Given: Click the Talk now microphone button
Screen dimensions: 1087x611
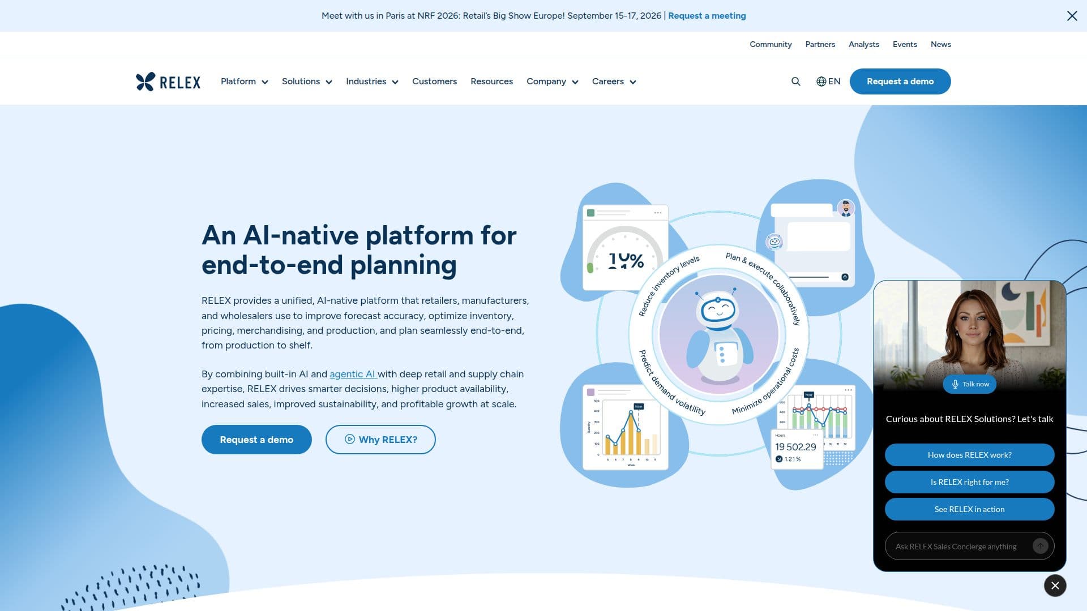Looking at the screenshot, I should click(969, 384).
